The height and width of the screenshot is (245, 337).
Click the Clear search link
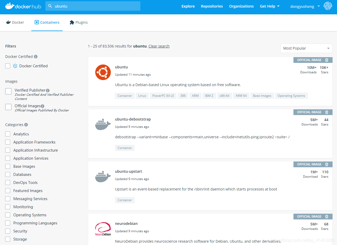point(159,46)
